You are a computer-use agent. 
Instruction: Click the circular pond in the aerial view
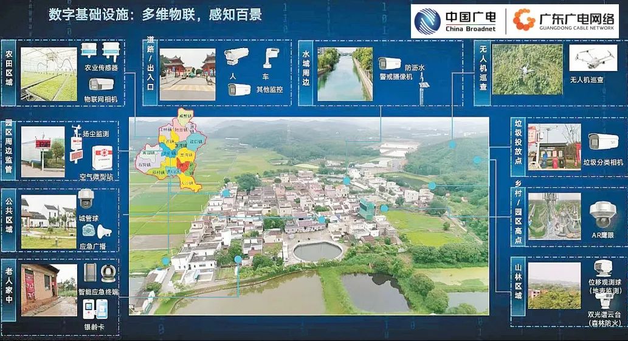coord(317,251)
